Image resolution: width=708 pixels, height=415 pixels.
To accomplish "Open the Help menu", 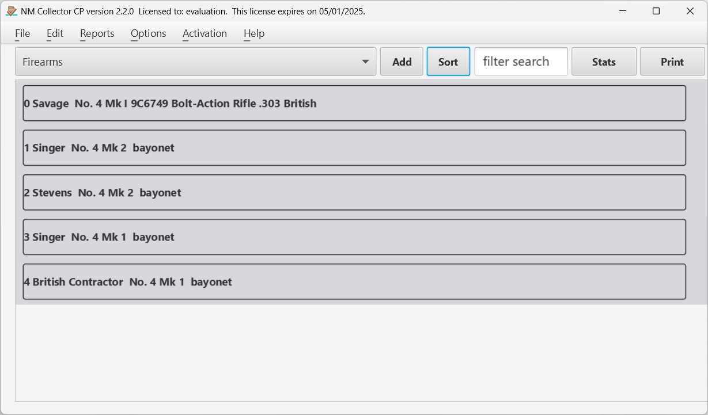I will click(x=254, y=33).
